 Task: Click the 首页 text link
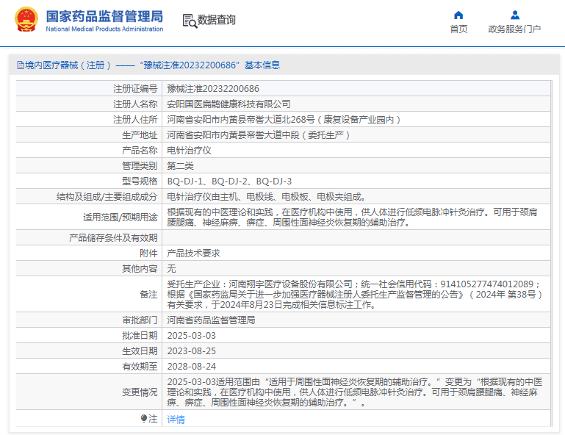point(458,29)
